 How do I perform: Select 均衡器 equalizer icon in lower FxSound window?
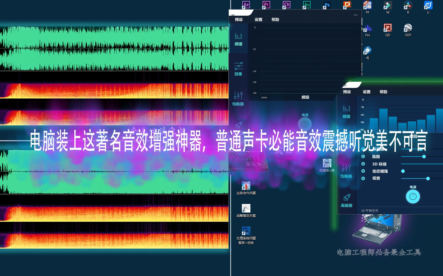click(346, 171)
